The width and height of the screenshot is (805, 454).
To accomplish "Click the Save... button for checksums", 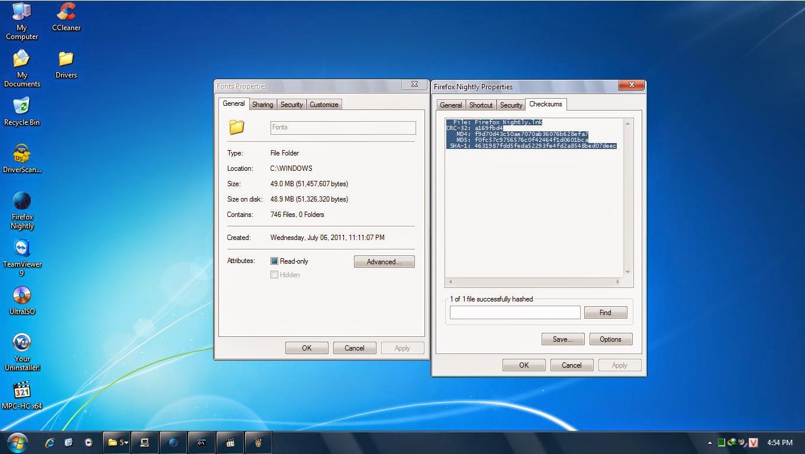I will pos(562,339).
